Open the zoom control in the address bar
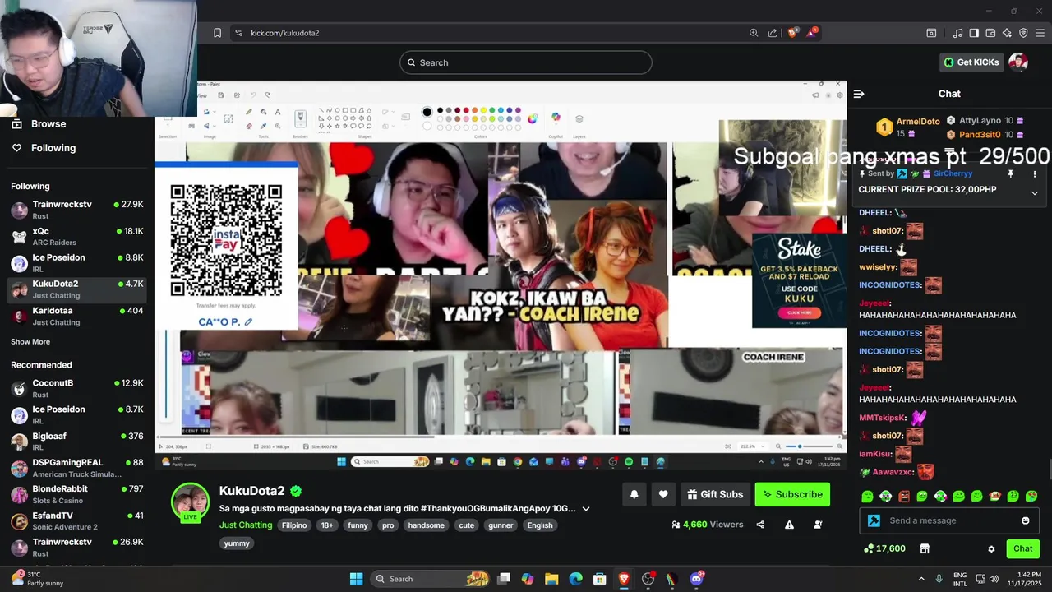 point(754,33)
